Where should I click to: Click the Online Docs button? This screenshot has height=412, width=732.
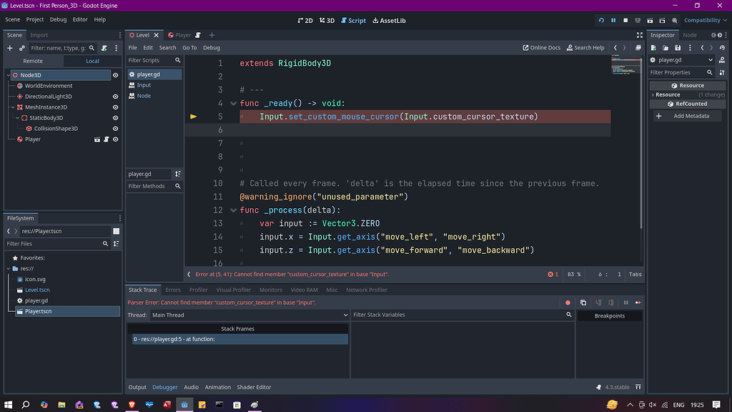point(541,47)
